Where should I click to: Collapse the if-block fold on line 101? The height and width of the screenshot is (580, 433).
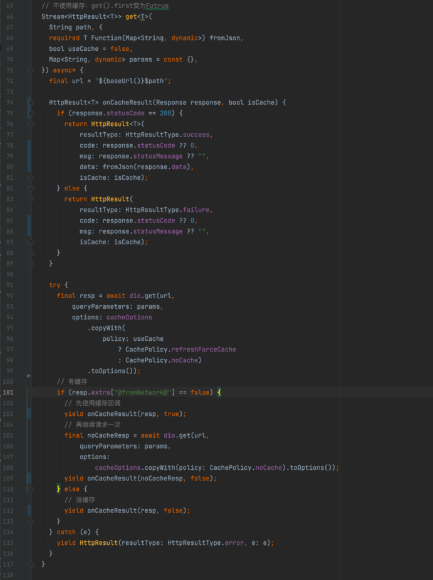point(31,393)
